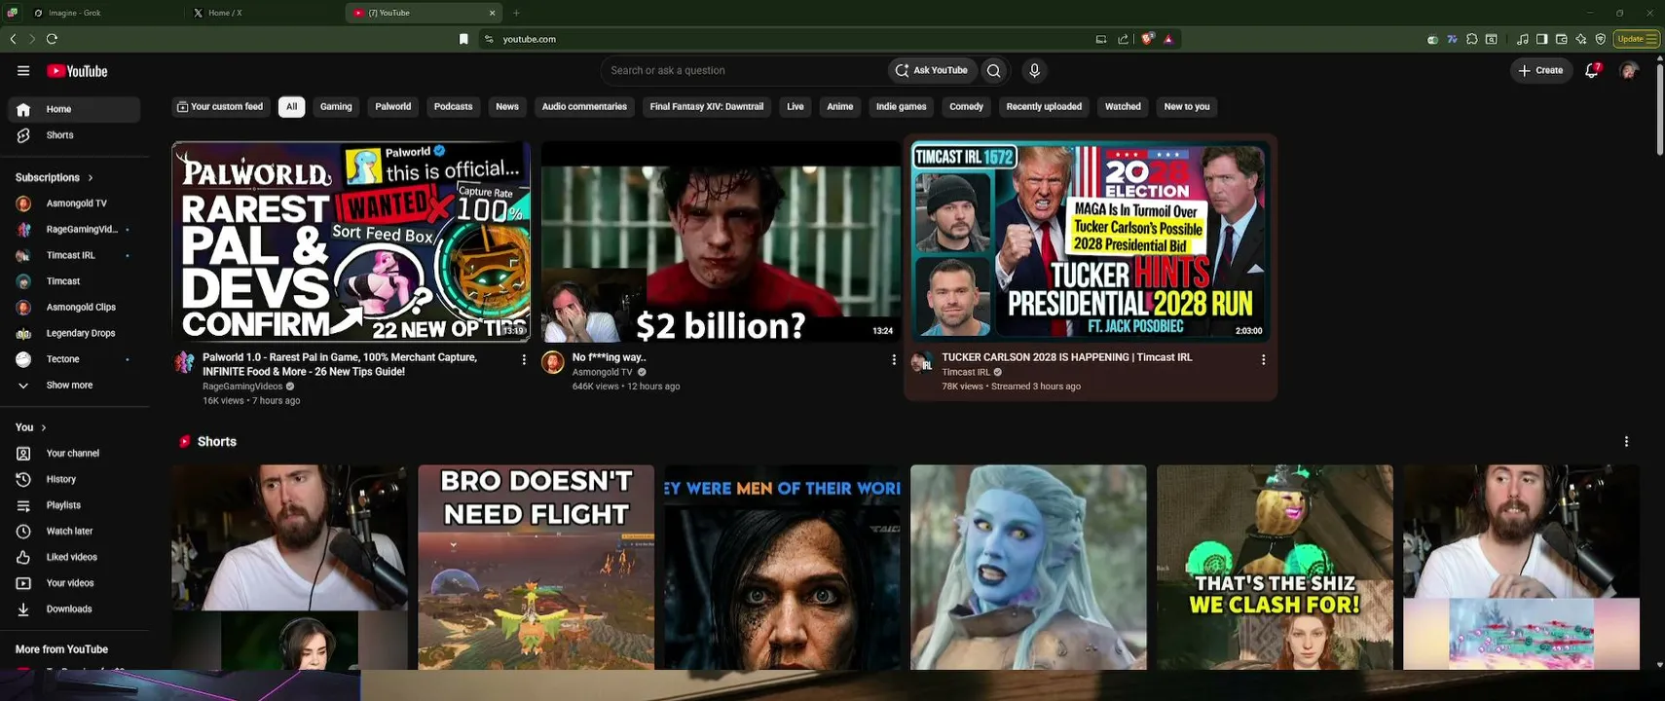Open the browser extensions puzzle icon
This screenshot has height=701, width=1665.
[x=1471, y=39]
